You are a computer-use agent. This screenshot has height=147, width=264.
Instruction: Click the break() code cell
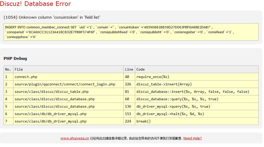(143, 121)
